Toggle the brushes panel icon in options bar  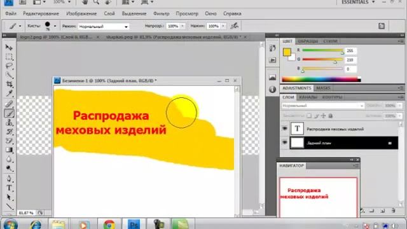[x=382, y=26]
